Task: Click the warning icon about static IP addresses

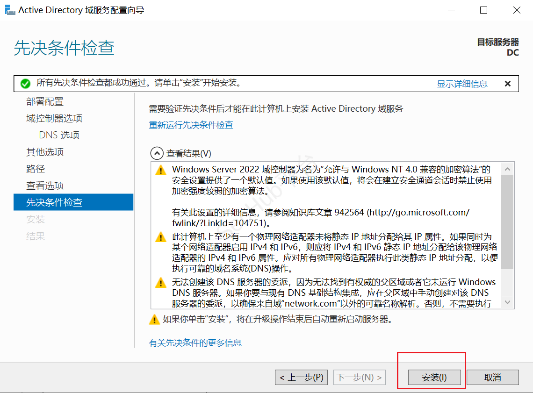Action: [x=160, y=237]
